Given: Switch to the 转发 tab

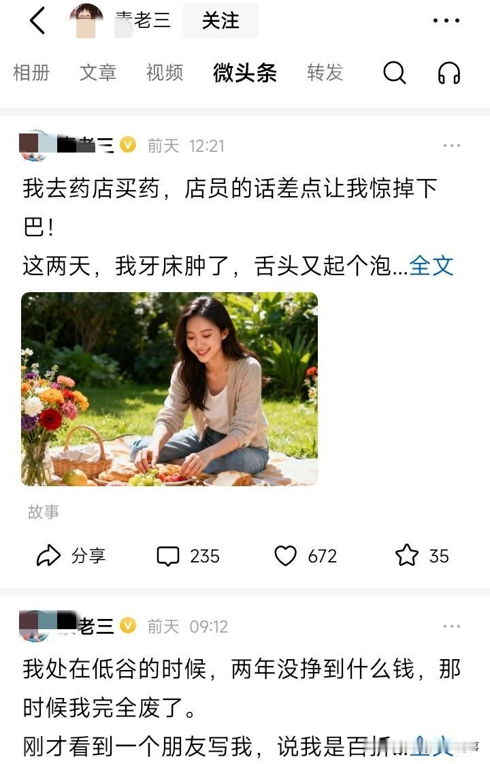Looking at the screenshot, I should coord(325,73).
